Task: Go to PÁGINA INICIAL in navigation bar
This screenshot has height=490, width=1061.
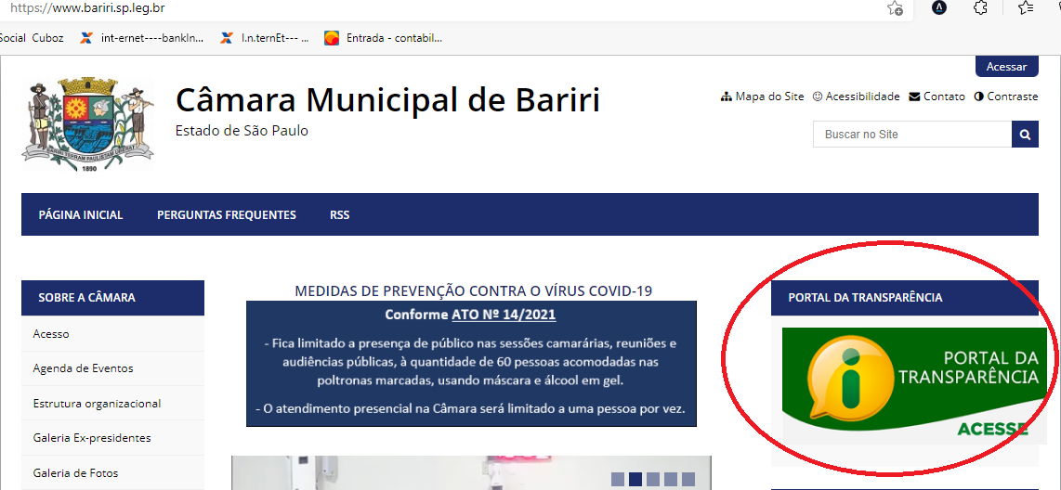Action: tap(81, 214)
